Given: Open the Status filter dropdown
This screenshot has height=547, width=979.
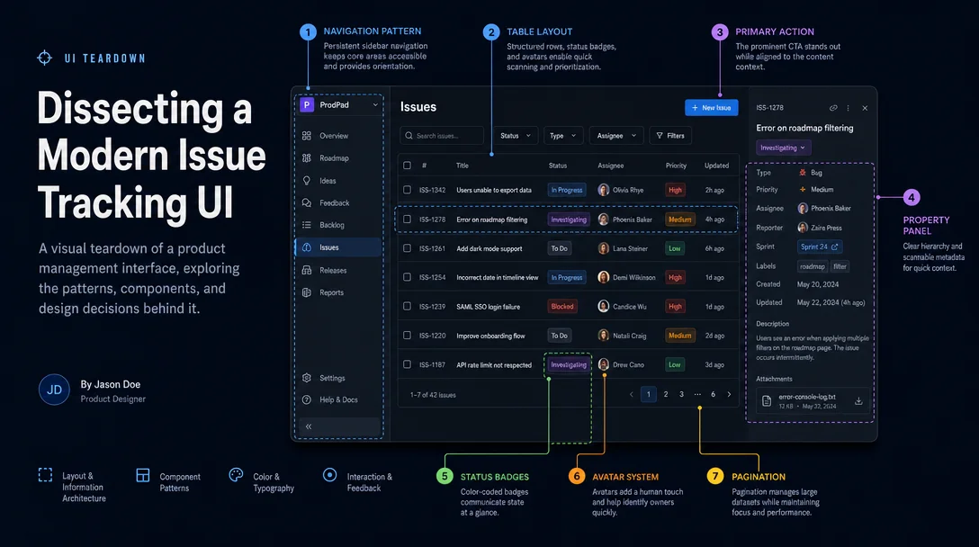Looking at the screenshot, I should [x=515, y=136].
